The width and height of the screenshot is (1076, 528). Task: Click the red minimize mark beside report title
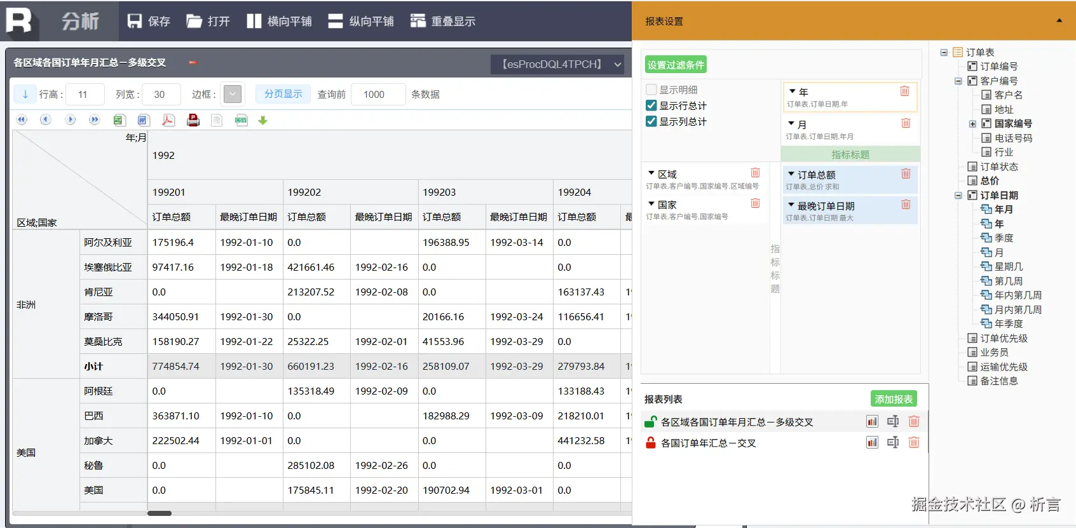pyautogui.click(x=193, y=62)
